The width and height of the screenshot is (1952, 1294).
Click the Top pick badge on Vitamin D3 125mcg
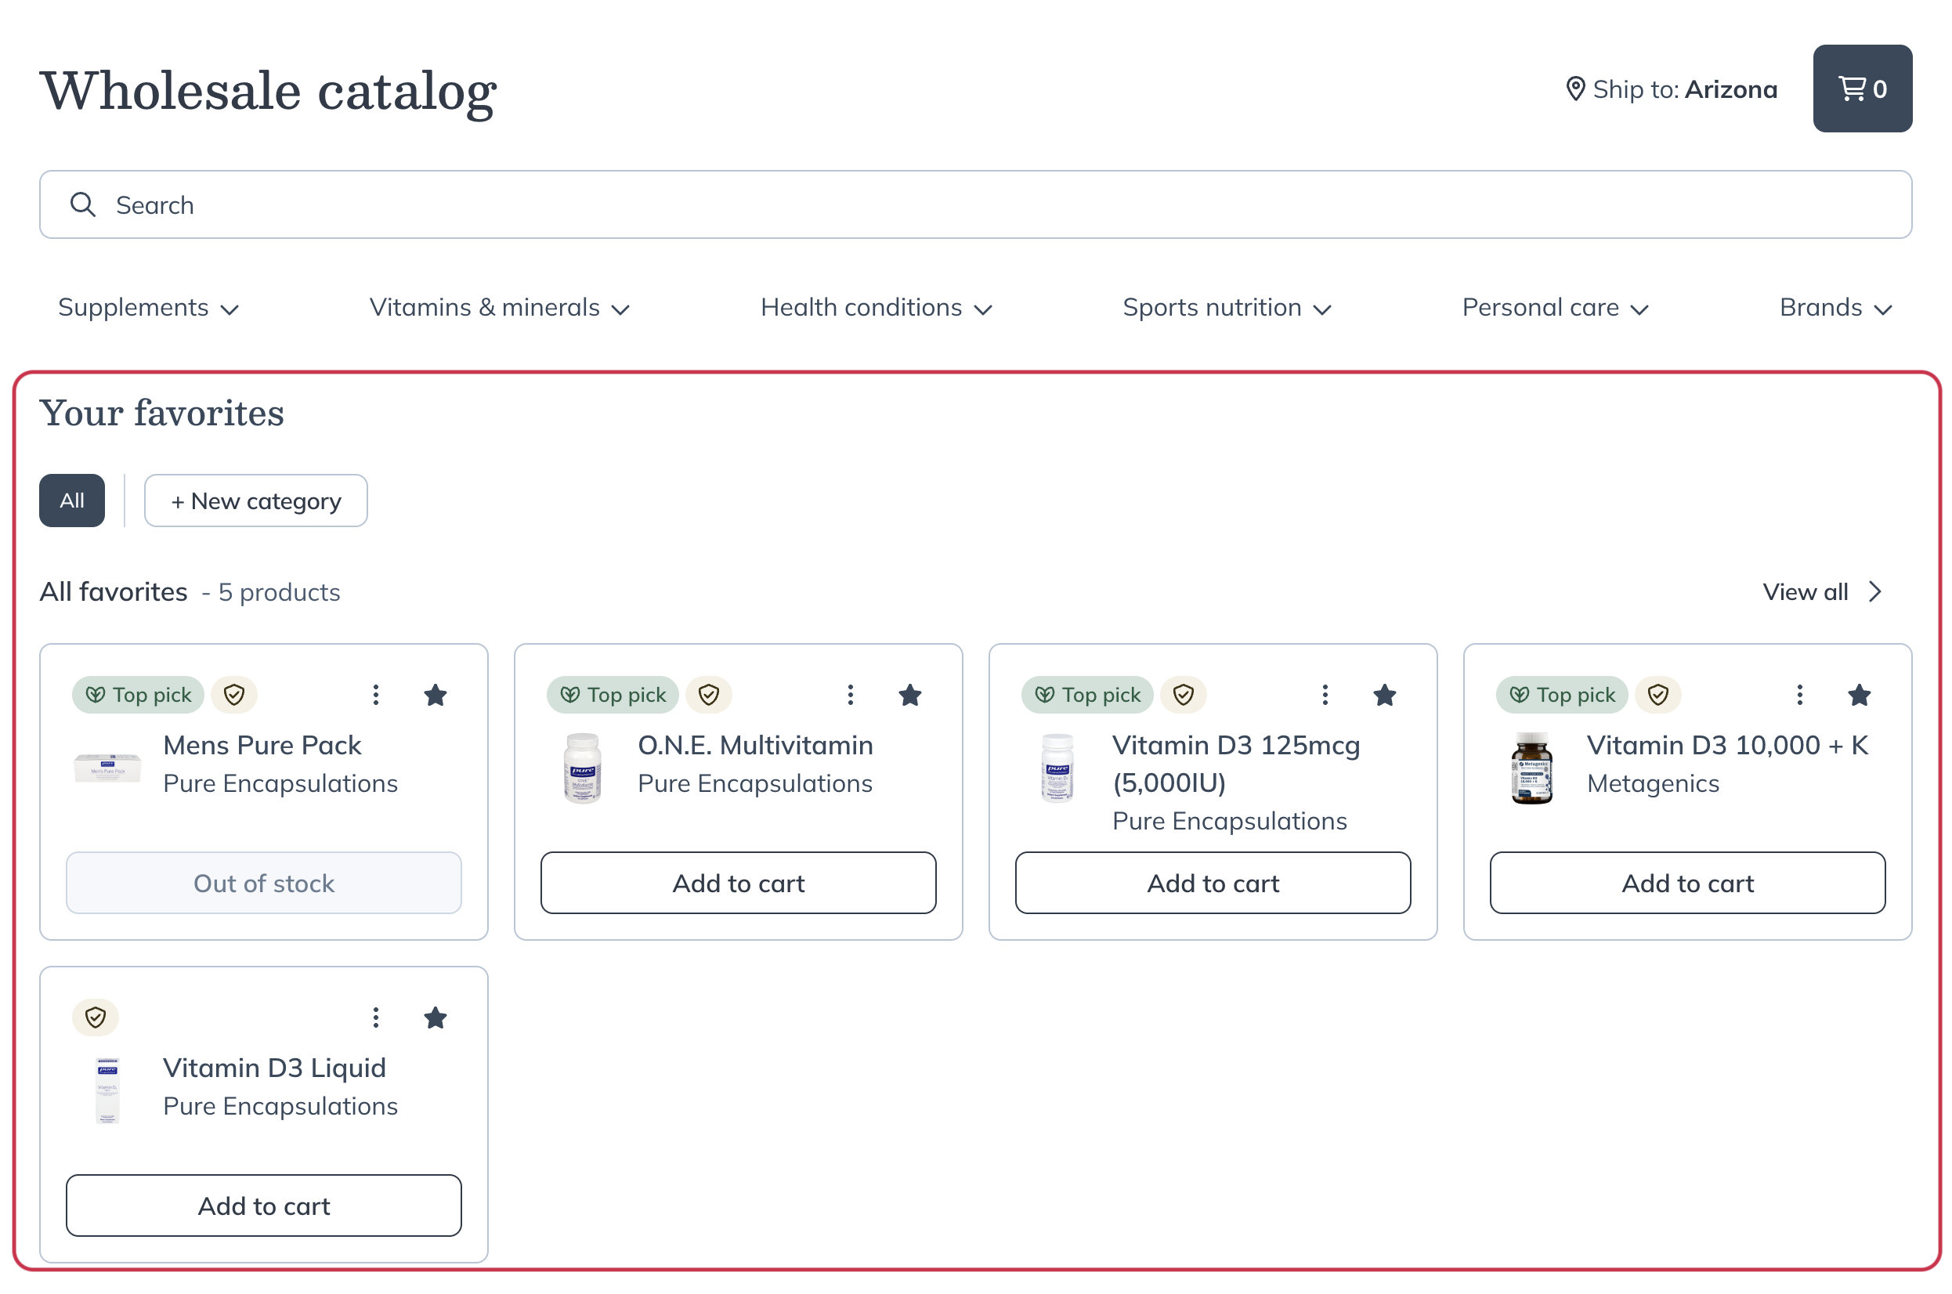click(1086, 695)
